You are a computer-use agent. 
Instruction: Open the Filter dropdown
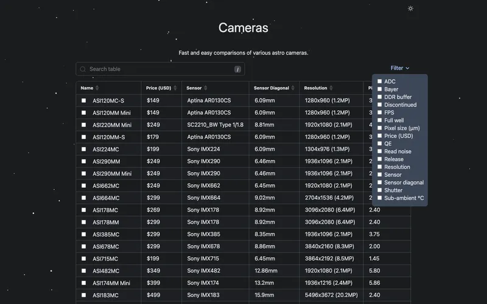point(400,68)
